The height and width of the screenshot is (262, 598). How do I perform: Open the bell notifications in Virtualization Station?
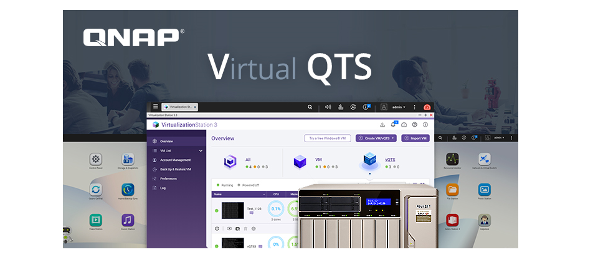pyautogui.click(x=393, y=124)
